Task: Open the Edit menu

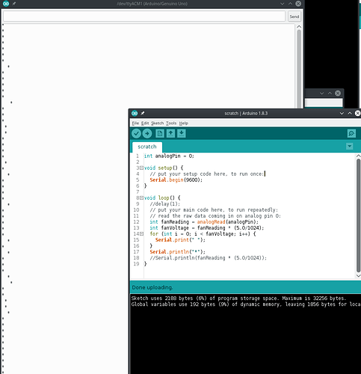Action: pyautogui.click(x=145, y=123)
